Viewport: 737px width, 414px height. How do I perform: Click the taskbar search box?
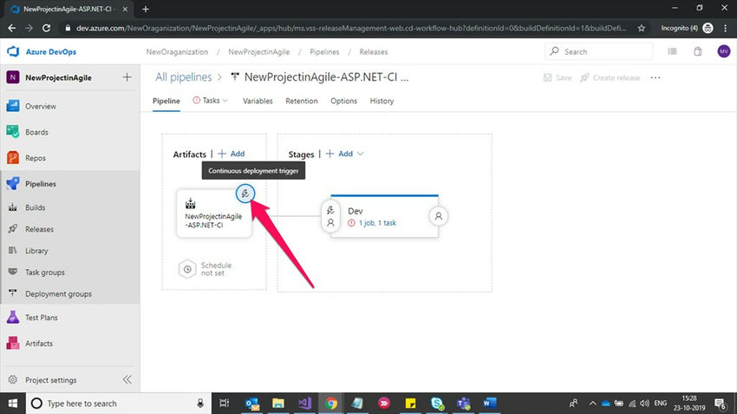118,404
